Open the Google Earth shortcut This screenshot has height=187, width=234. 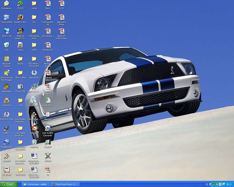[x=6, y=142]
